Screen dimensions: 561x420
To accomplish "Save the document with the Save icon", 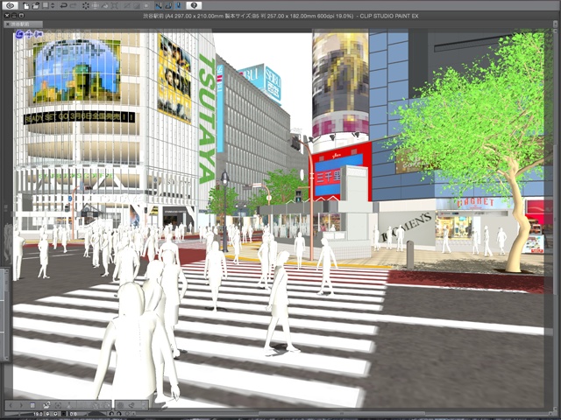I will tap(46, 6).
